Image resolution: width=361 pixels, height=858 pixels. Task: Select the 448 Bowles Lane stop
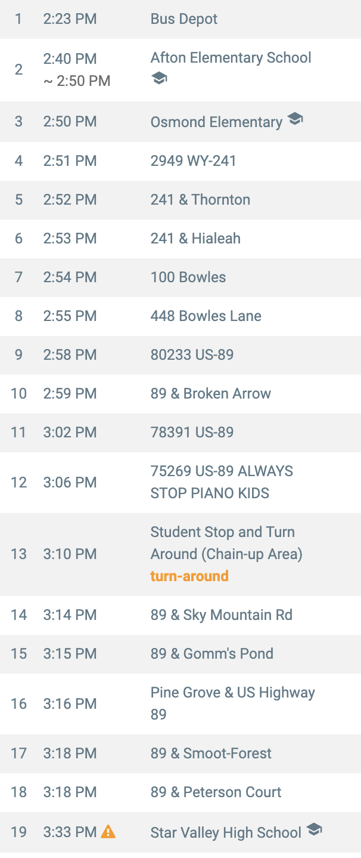(x=181, y=316)
